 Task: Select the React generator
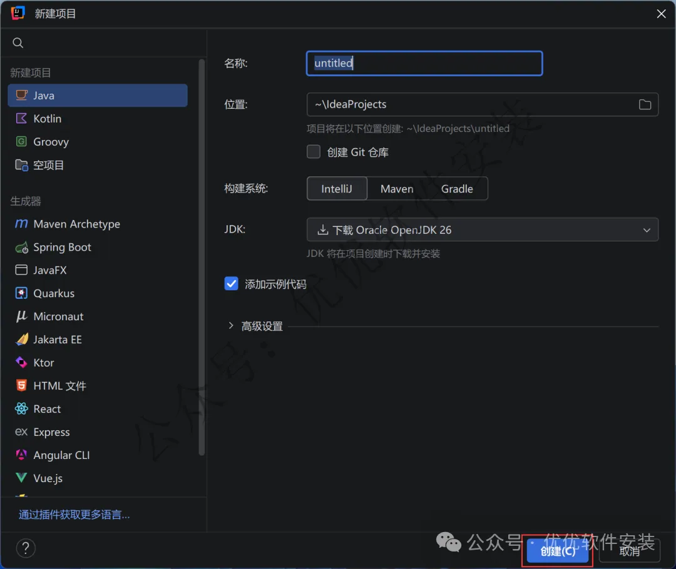(x=98, y=409)
